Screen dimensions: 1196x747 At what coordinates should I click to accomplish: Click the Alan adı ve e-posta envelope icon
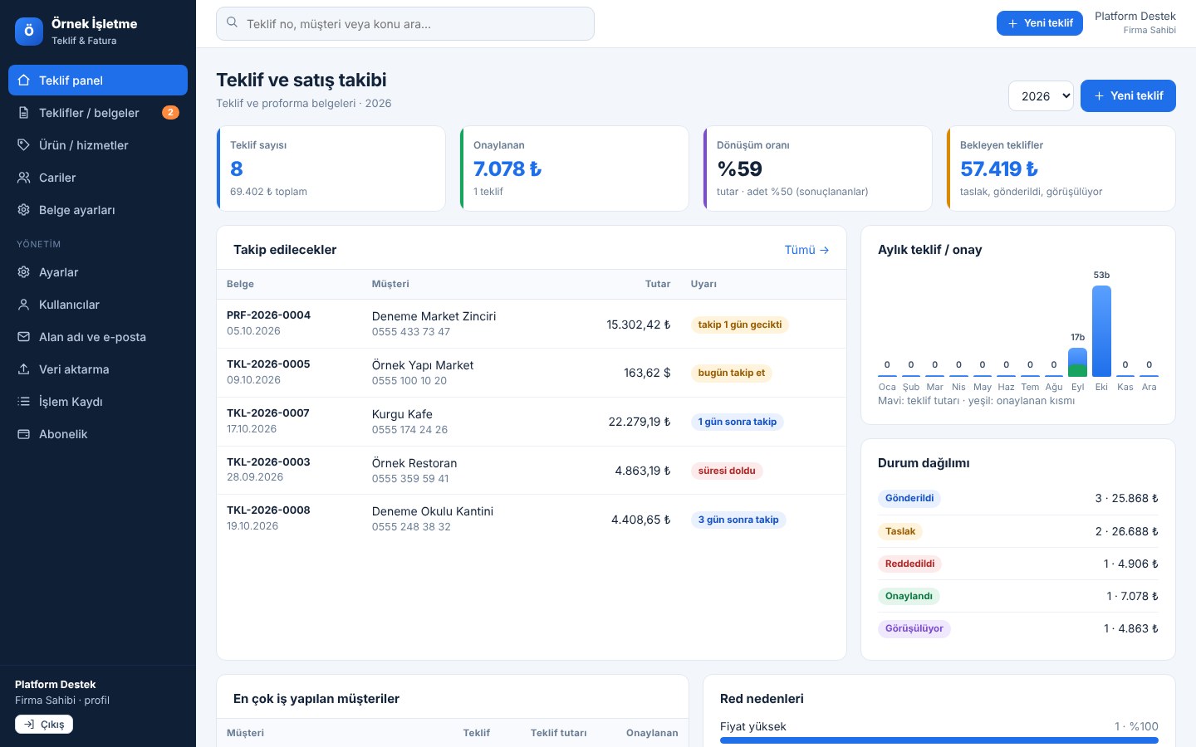(x=24, y=337)
